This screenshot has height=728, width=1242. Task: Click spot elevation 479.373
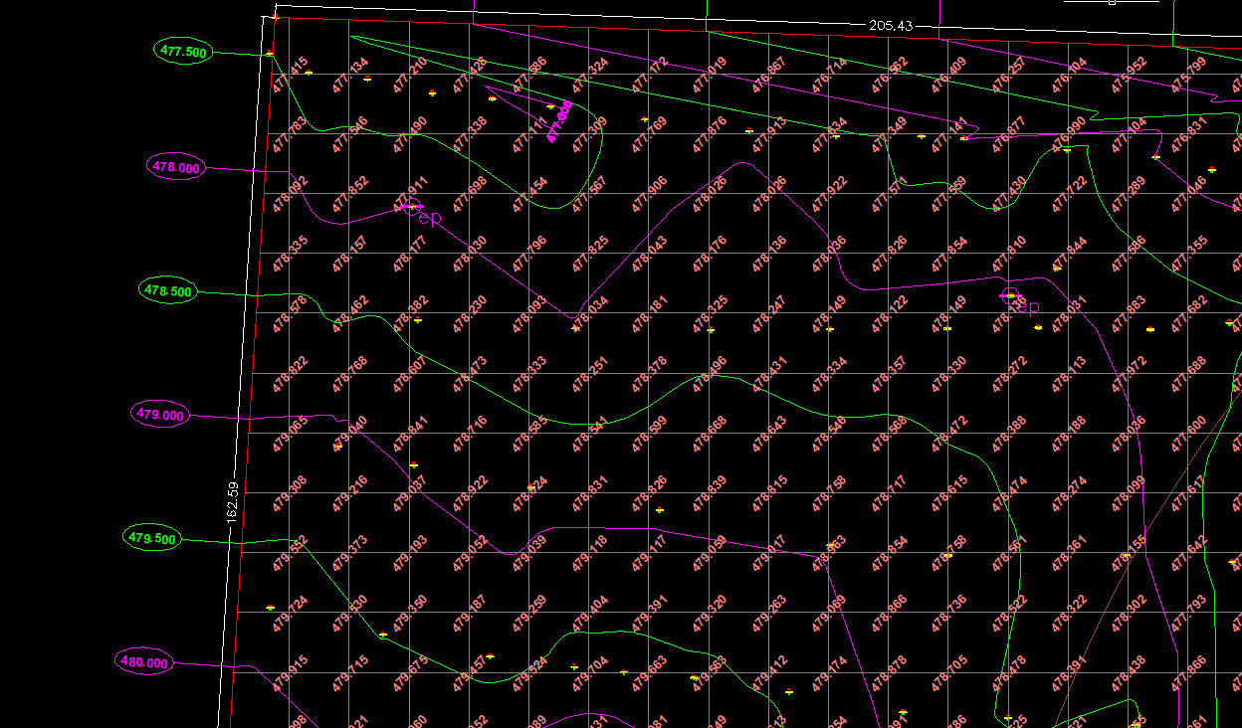click(350, 554)
